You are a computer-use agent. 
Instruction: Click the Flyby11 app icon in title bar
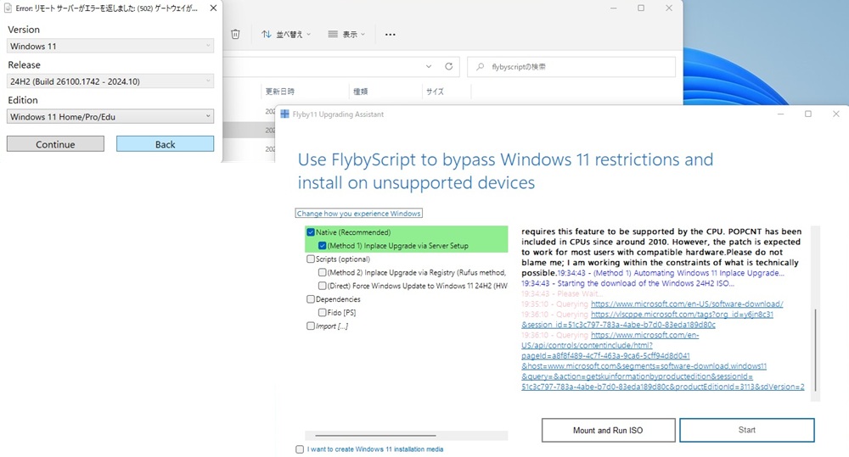[x=284, y=114]
